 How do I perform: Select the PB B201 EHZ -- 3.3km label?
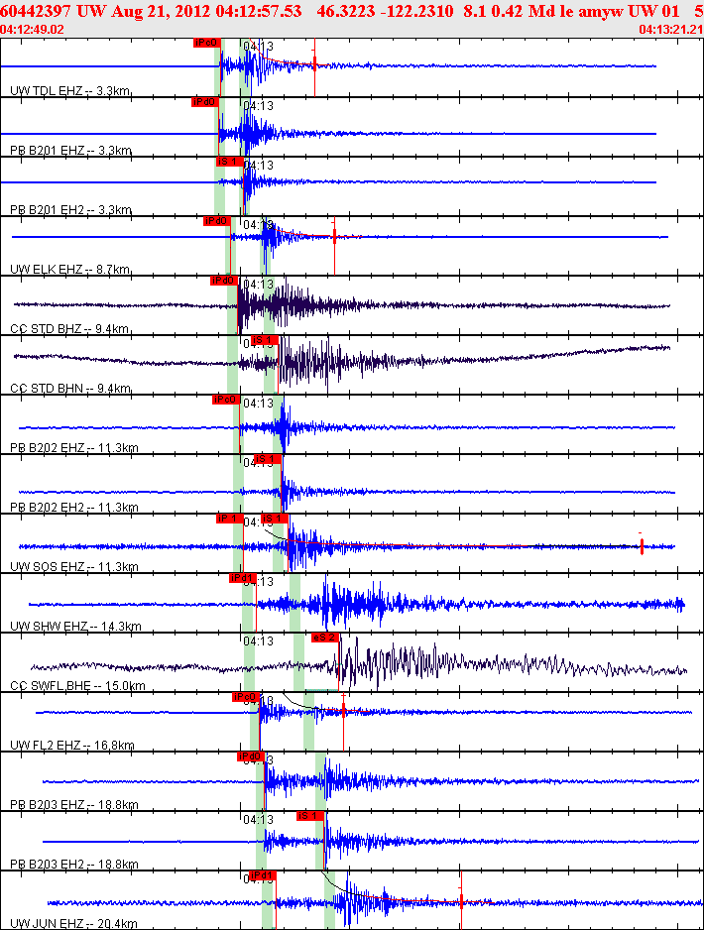coord(70,150)
